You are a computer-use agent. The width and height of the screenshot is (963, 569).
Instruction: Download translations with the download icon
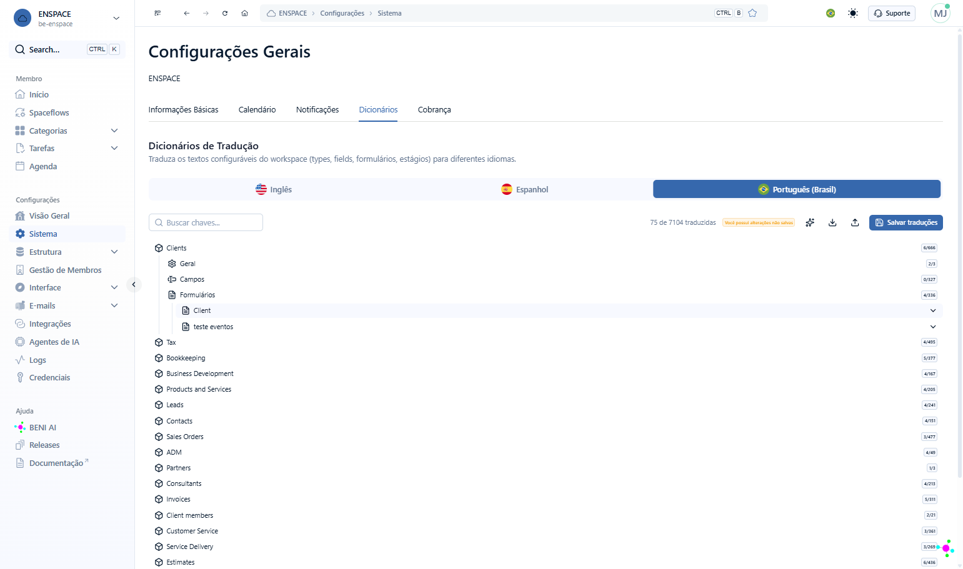tap(832, 222)
